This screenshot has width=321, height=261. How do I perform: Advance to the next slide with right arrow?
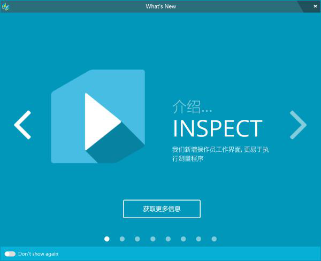point(298,125)
